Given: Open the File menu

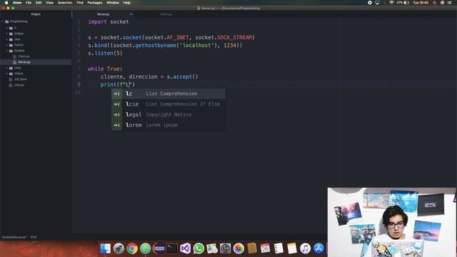Looking at the screenshot, I should (29, 3).
